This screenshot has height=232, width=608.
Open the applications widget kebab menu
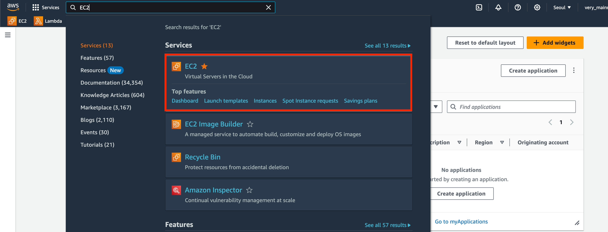click(x=574, y=70)
